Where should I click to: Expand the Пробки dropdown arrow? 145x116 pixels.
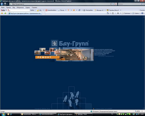click(121, 10)
